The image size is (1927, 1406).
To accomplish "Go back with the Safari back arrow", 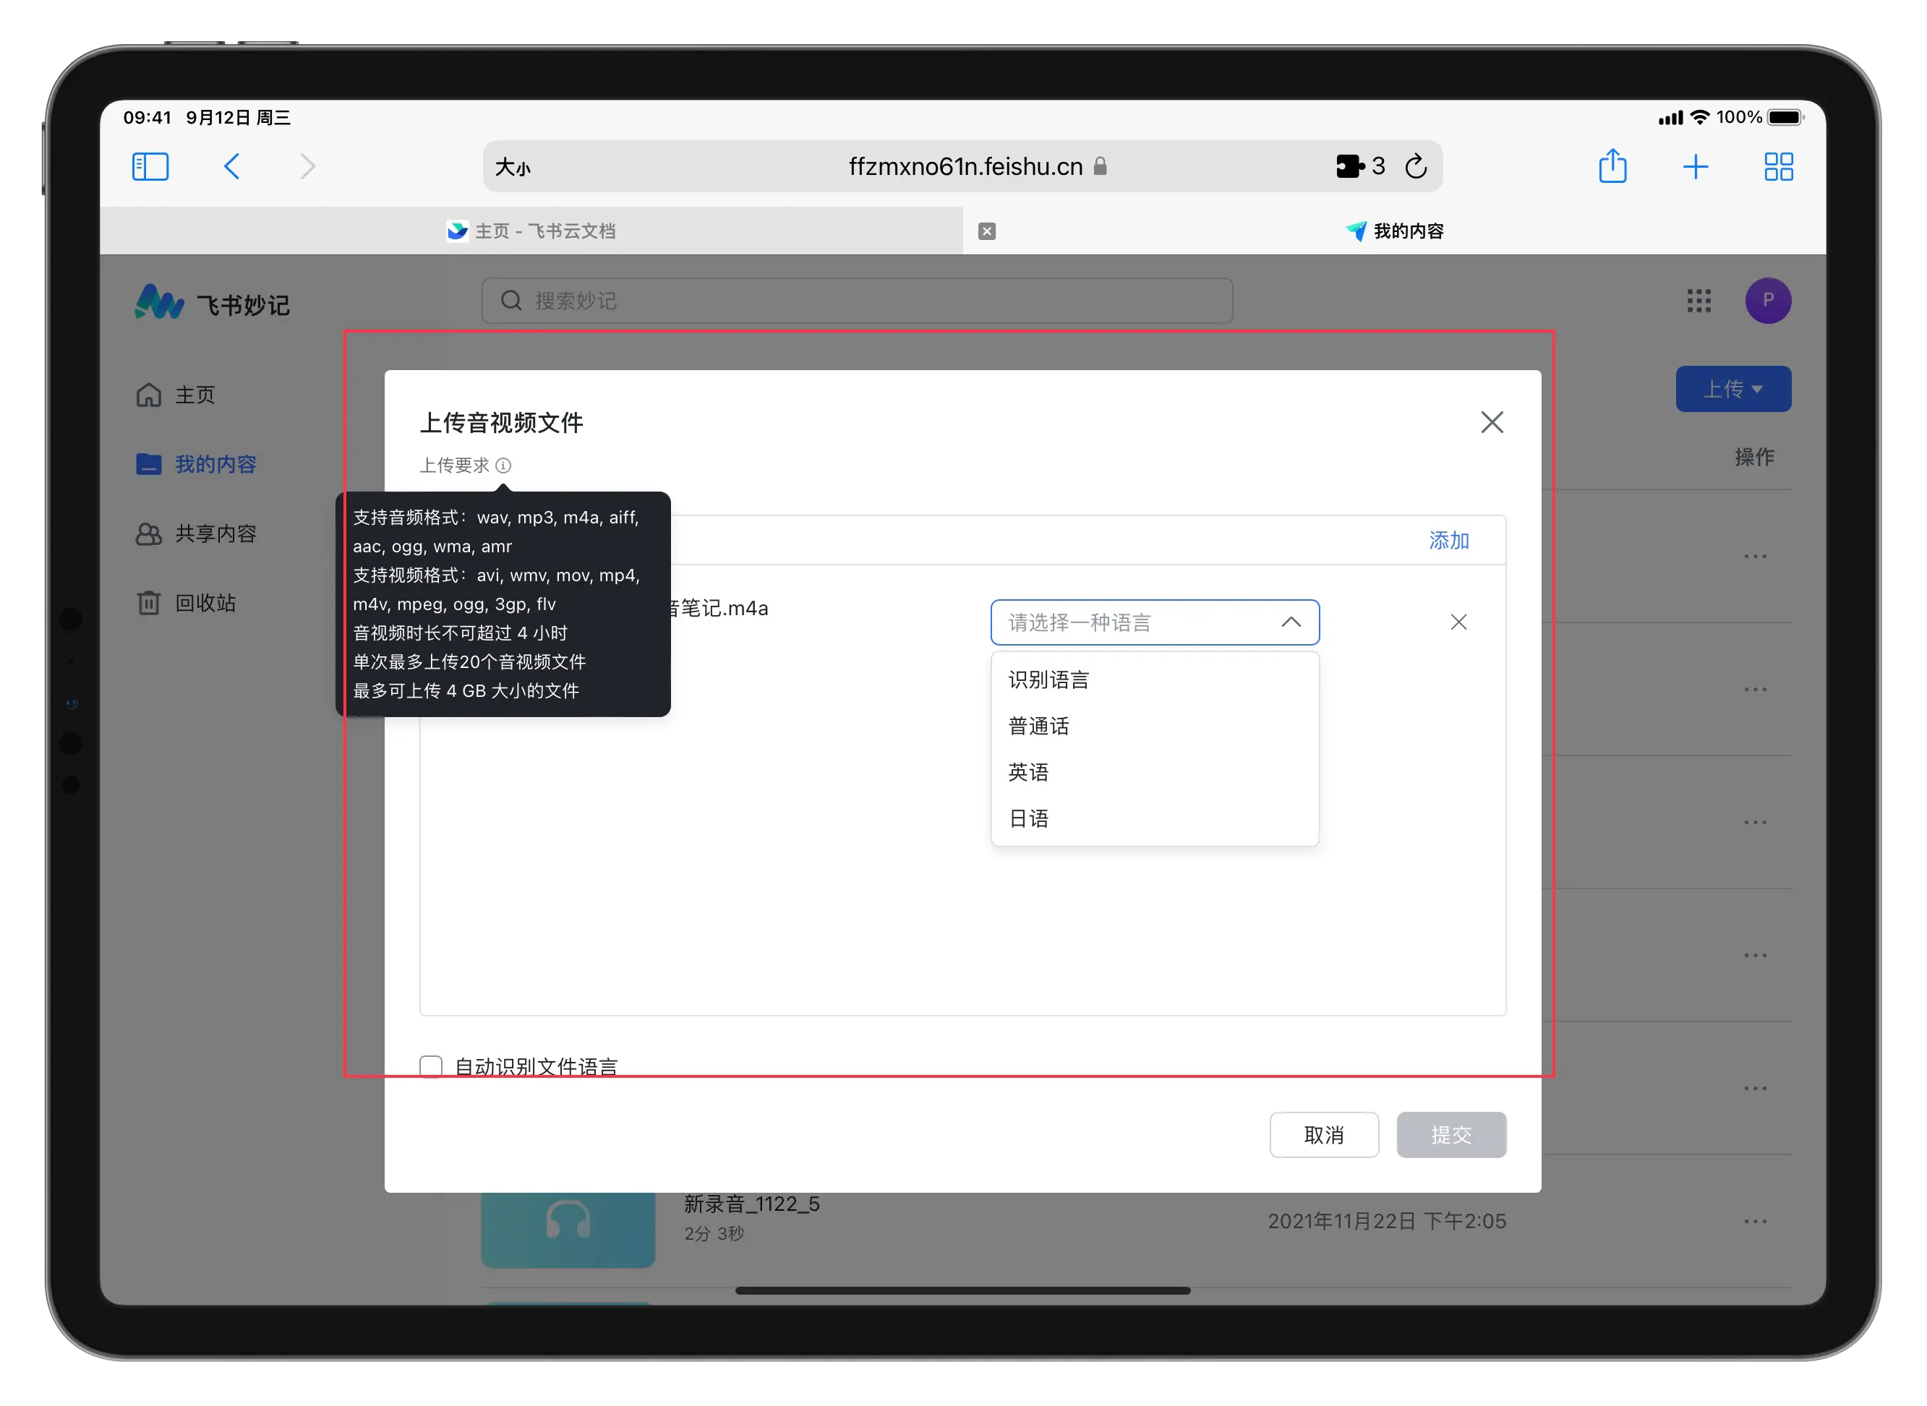I will 231,167.
